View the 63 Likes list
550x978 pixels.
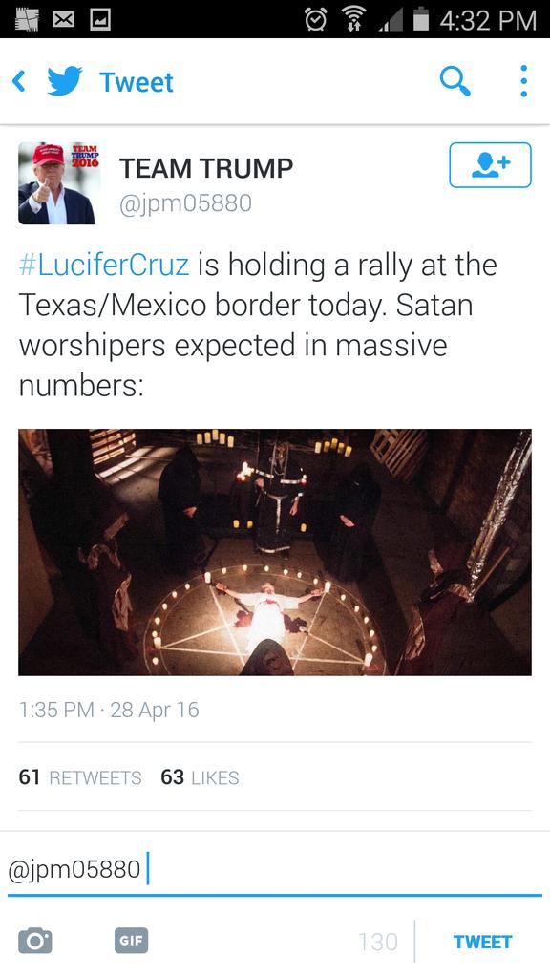tap(201, 777)
